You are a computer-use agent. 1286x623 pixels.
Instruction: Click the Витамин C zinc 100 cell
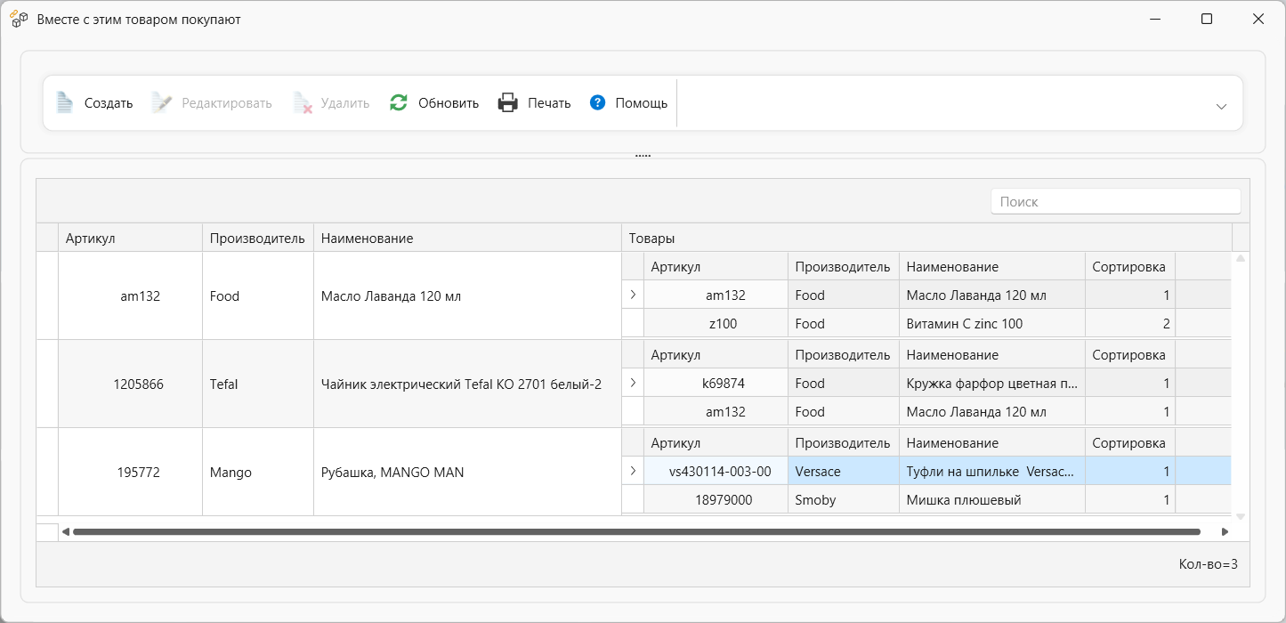click(991, 324)
